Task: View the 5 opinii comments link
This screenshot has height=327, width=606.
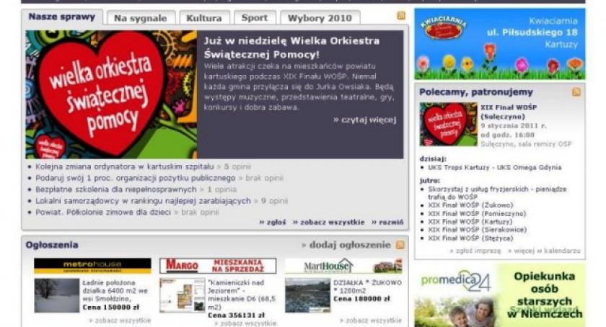Action: 237,166
